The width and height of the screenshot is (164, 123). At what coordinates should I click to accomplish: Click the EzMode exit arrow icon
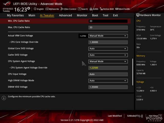click(141, 116)
